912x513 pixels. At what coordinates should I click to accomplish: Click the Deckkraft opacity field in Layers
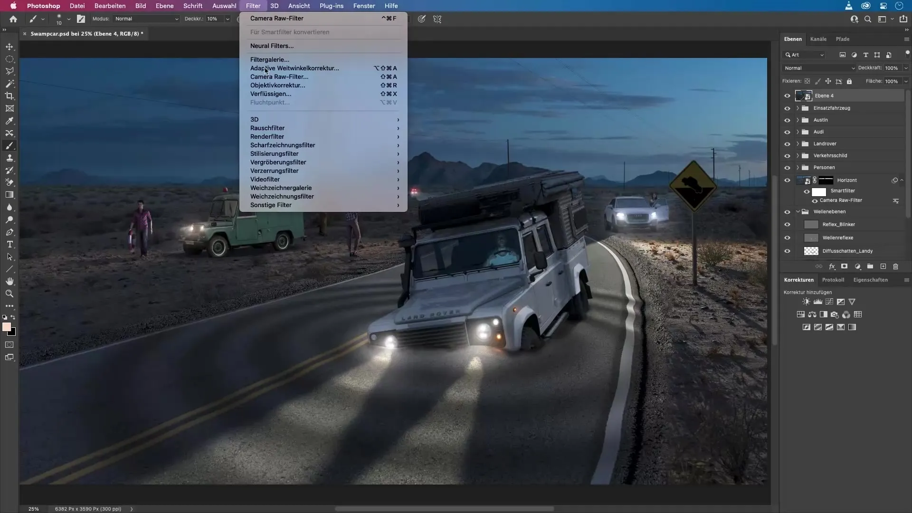(891, 68)
